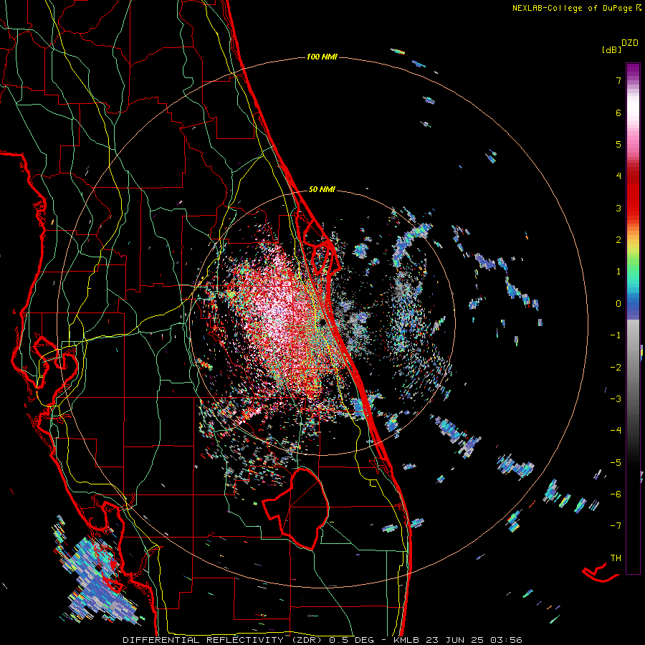Click the red section of the color bar

pyautogui.click(x=633, y=193)
